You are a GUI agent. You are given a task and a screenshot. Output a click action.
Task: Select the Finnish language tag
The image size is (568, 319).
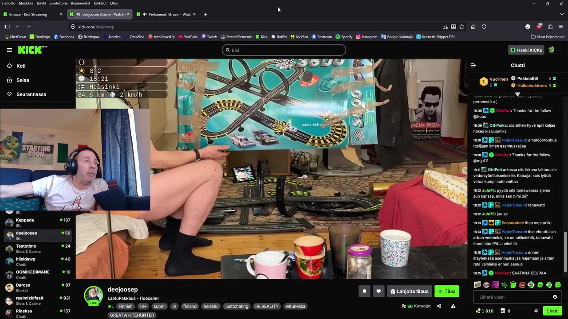pyautogui.click(x=125, y=306)
